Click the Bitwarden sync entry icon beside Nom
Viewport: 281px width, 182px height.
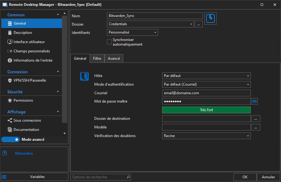pyautogui.click(x=210, y=18)
